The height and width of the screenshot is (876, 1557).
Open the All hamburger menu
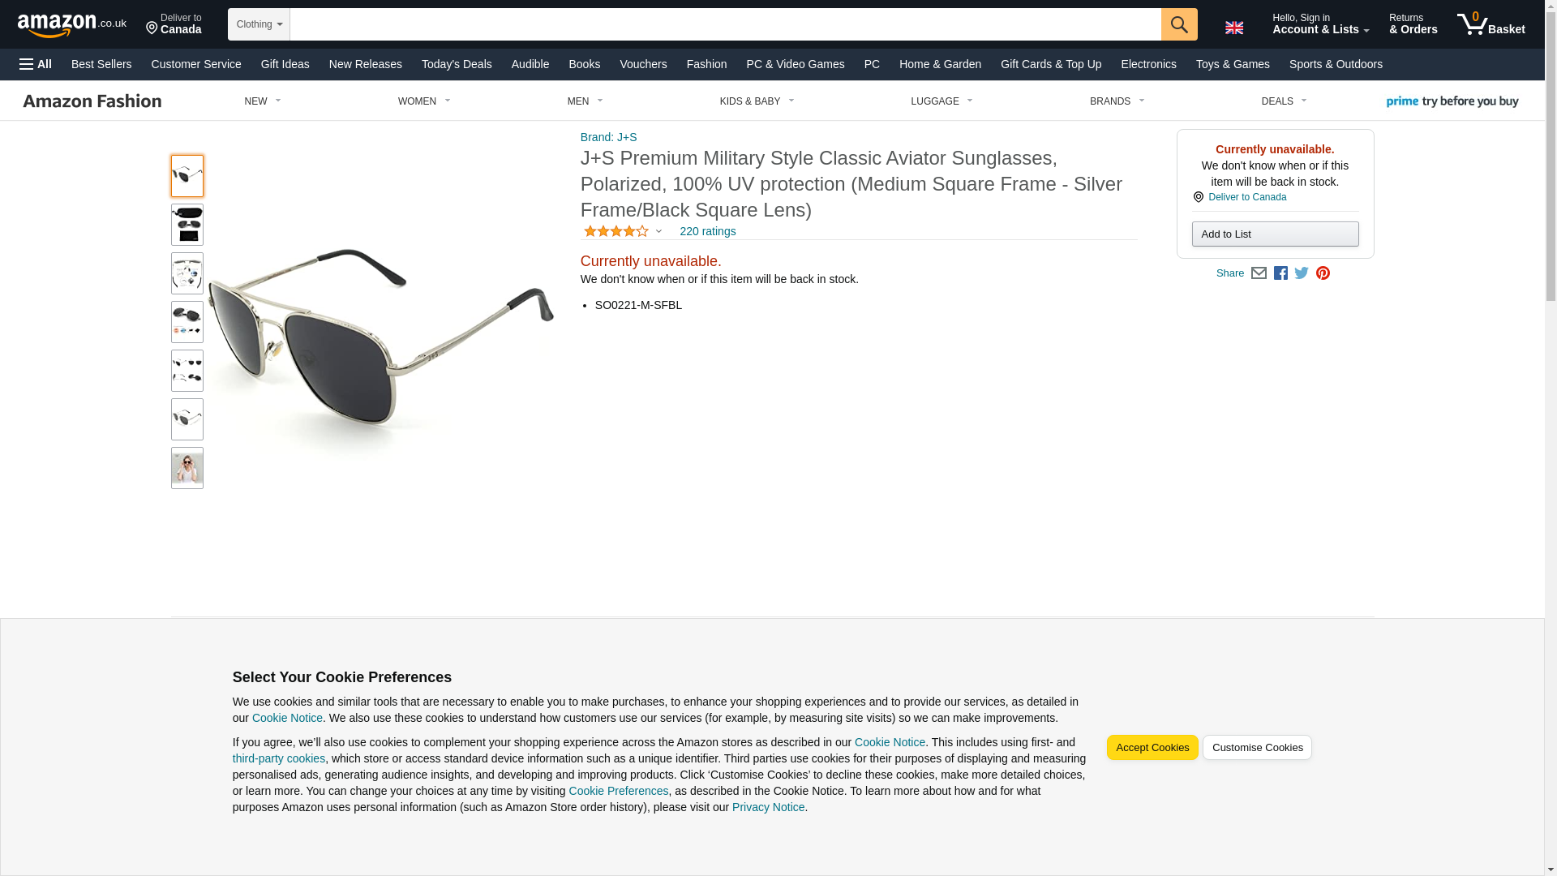[x=36, y=64]
